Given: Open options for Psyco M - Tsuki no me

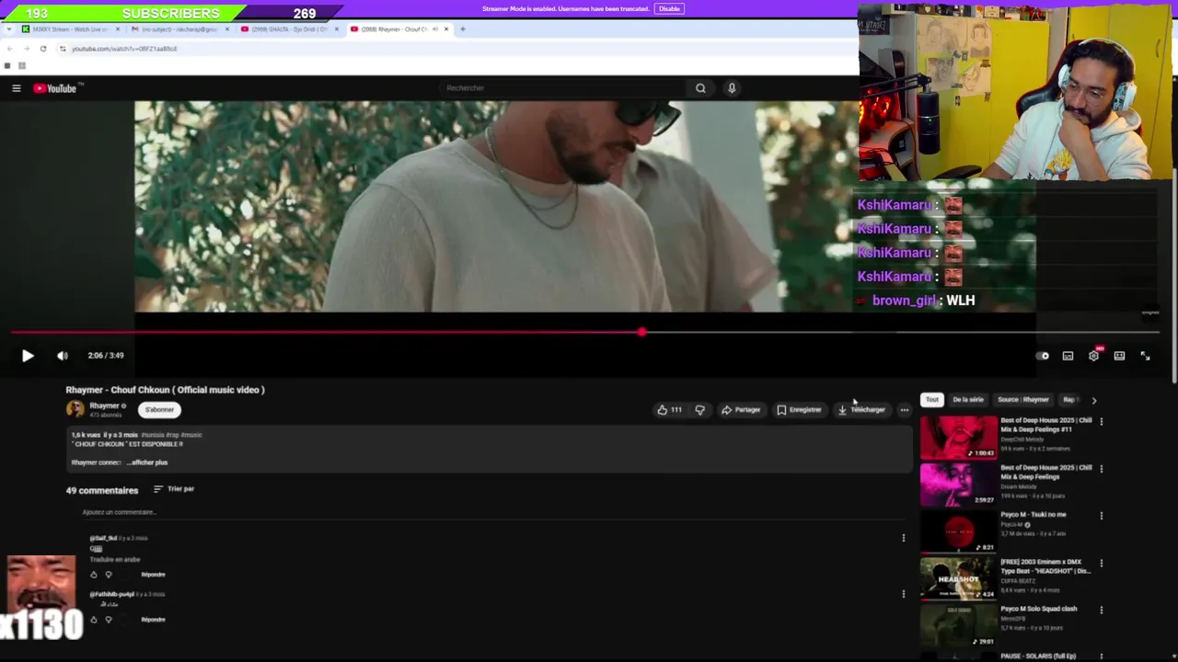Looking at the screenshot, I should click(x=1101, y=516).
